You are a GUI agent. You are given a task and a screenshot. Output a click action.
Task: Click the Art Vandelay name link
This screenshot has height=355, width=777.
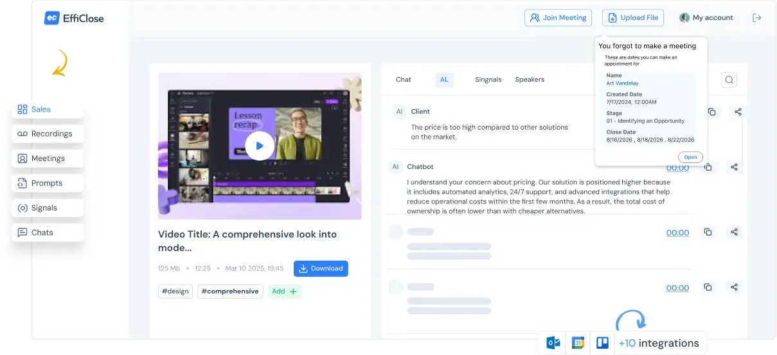coord(622,83)
